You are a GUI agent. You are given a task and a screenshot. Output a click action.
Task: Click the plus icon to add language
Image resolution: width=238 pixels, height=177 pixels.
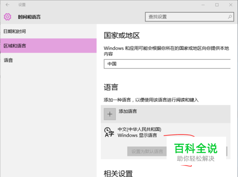pos(109,114)
